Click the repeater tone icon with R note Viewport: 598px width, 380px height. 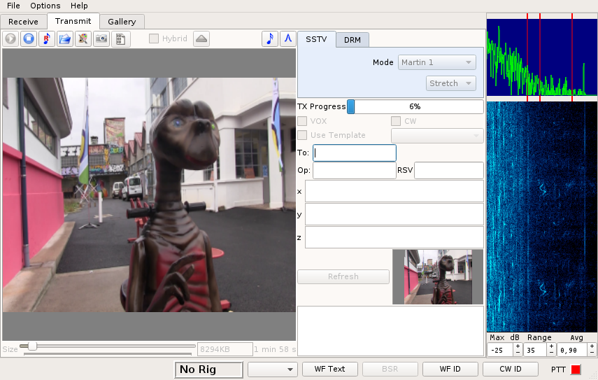(x=47, y=39)
